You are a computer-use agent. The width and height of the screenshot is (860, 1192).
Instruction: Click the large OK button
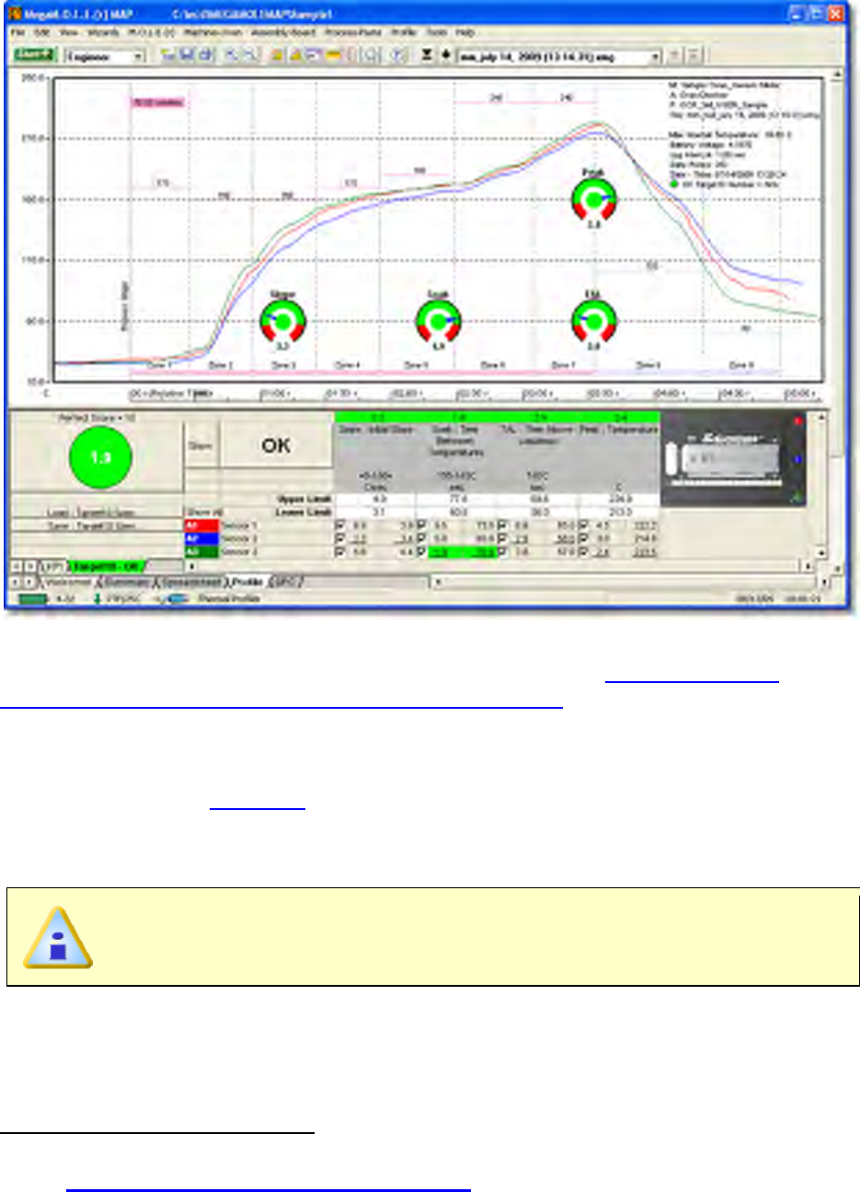click(276, 446)
